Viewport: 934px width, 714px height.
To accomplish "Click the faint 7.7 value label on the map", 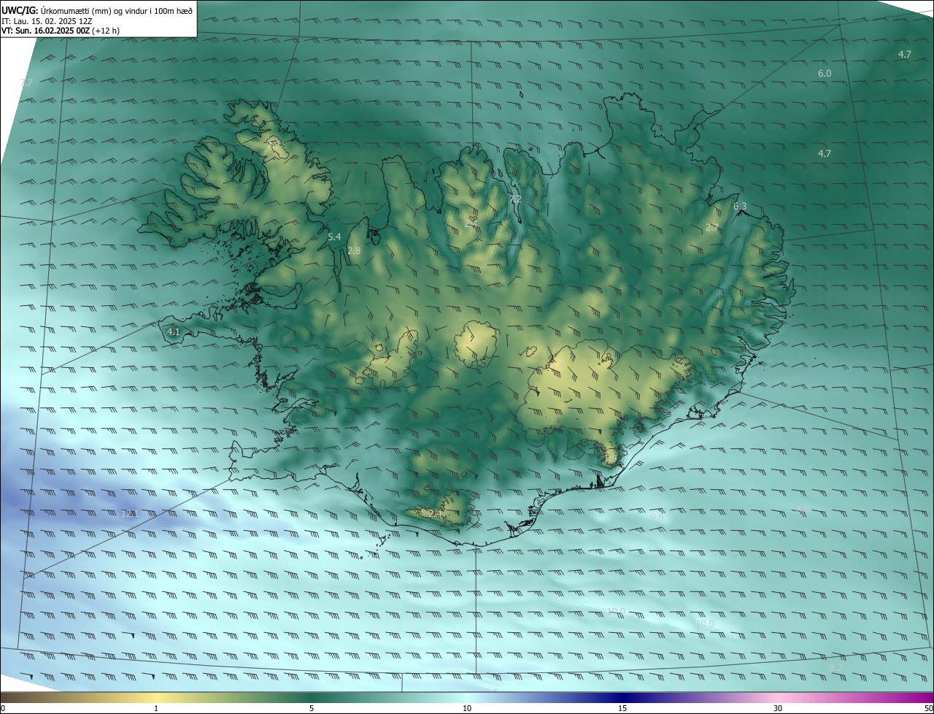I will (x=26, y=83).
